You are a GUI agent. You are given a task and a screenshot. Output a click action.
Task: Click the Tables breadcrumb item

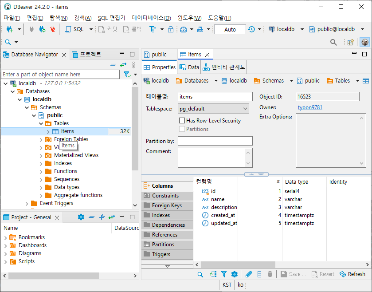[339, 81]
